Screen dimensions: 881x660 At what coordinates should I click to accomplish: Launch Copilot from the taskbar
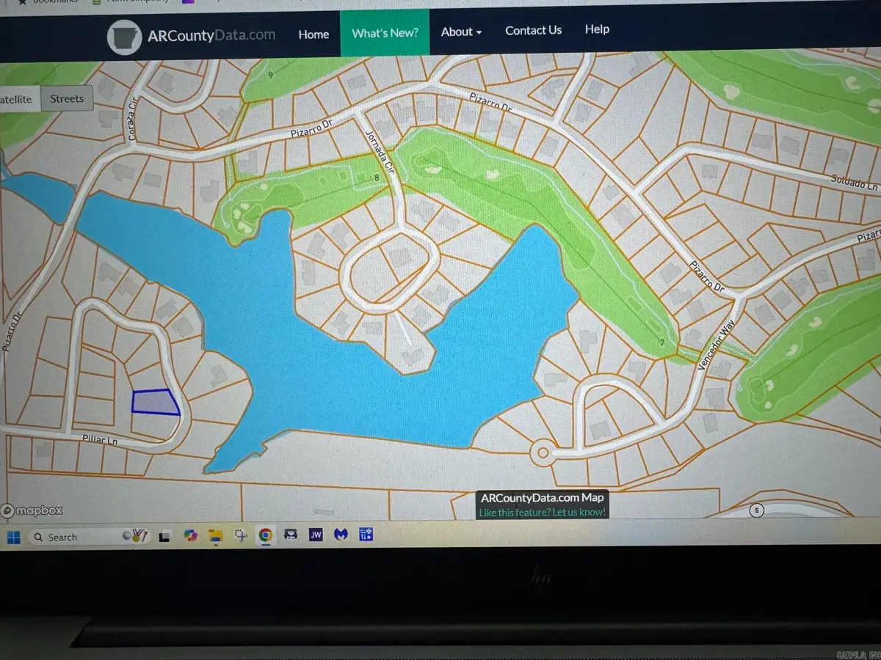click(191, 535)
